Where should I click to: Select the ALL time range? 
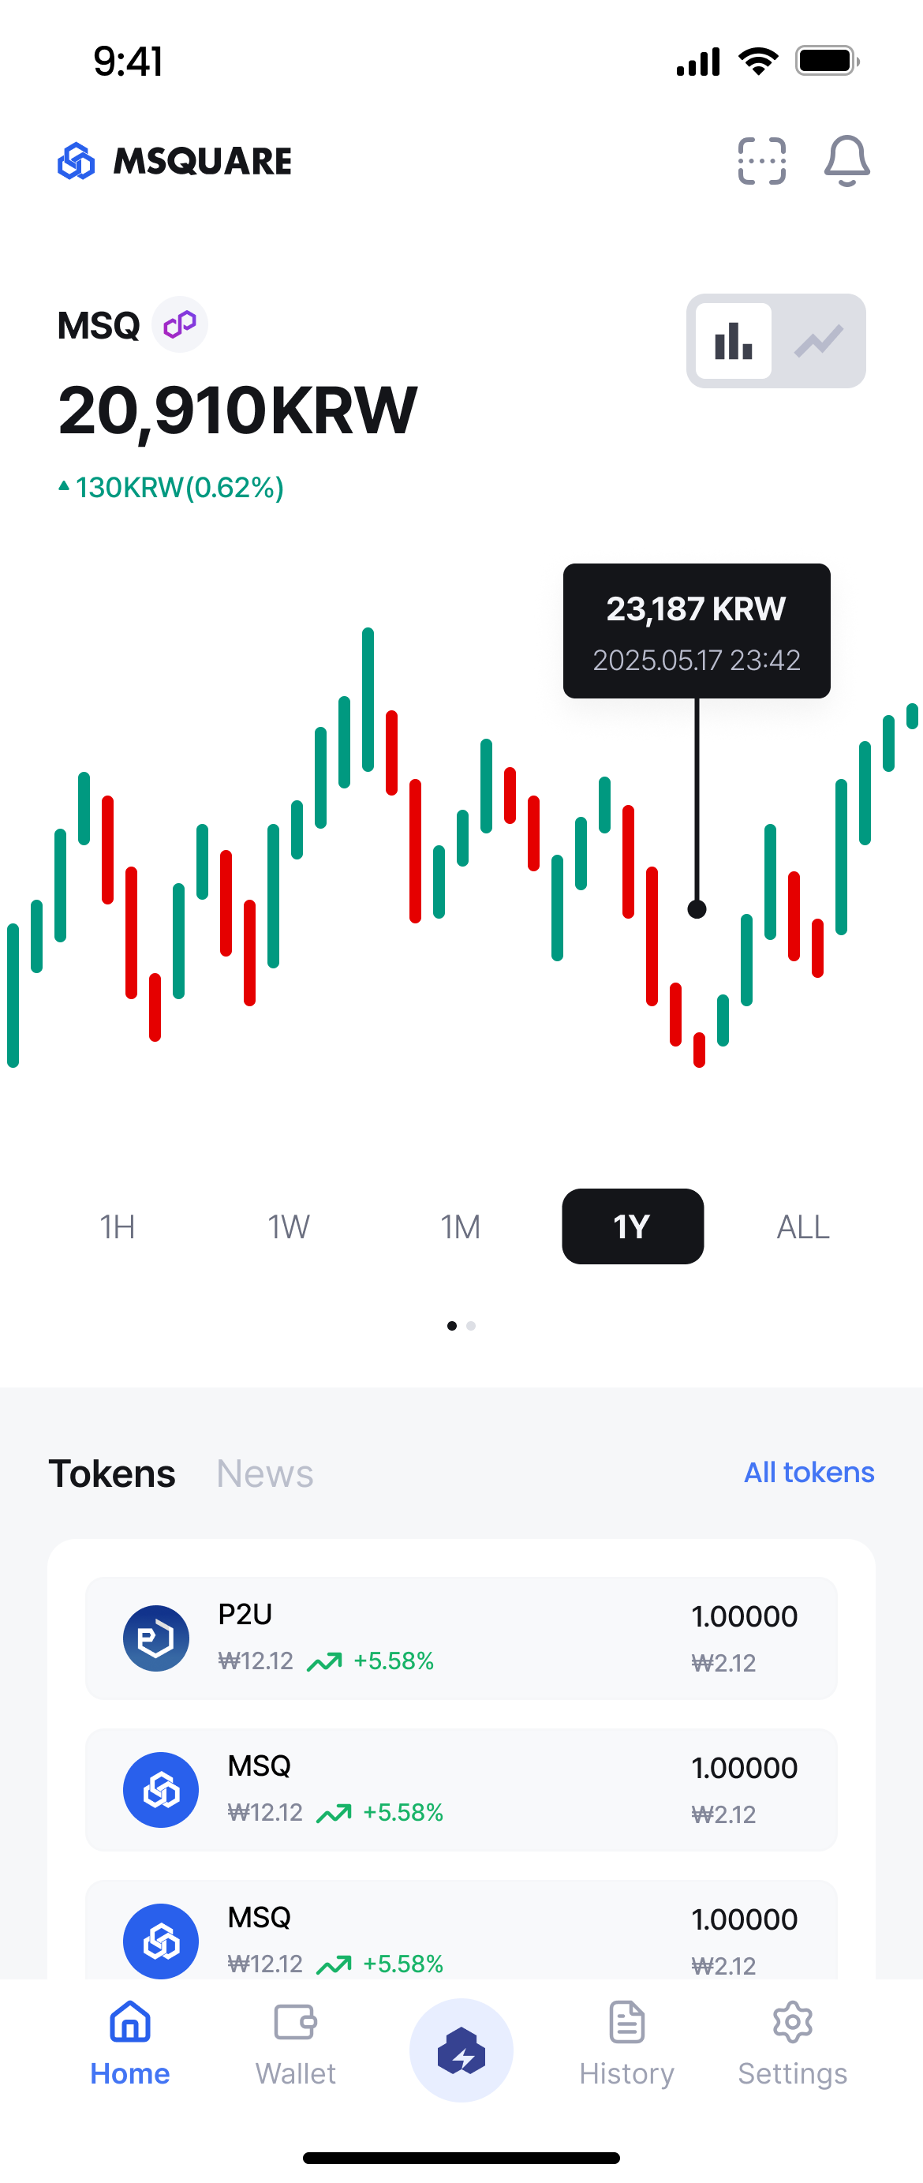pos(803,1226)
